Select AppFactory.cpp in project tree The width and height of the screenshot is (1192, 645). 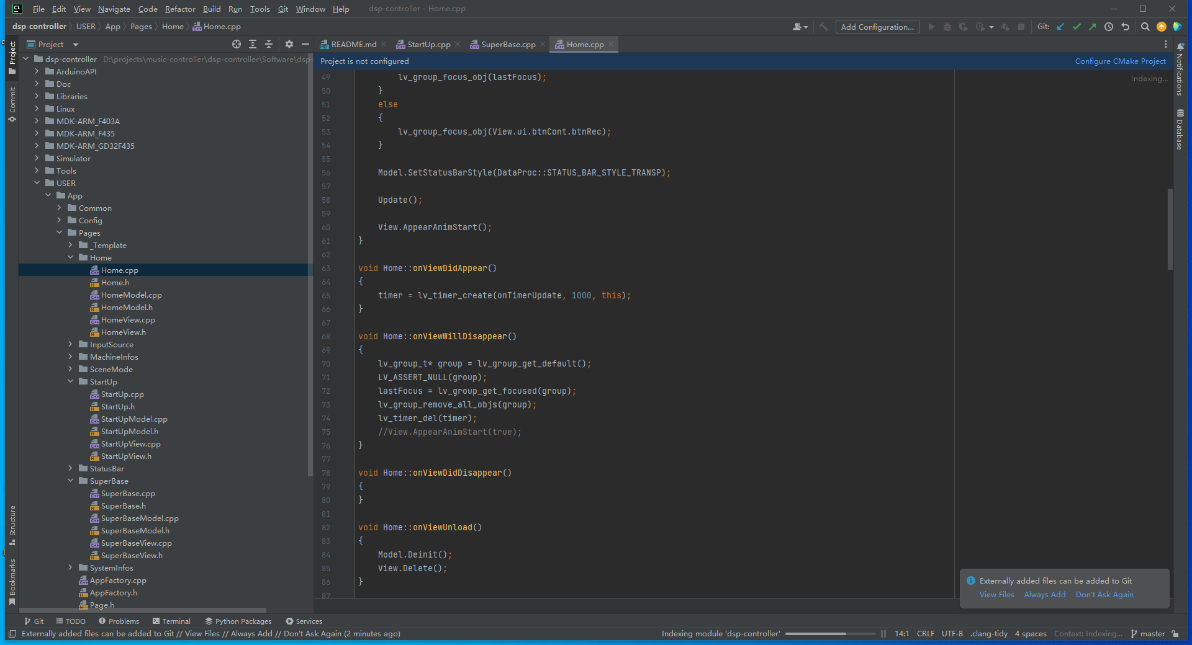pyautogui.click(x=118, y=580)
